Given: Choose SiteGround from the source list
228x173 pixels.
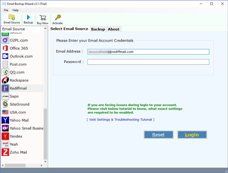Looking at the screenshot, I should click(x=23, y=104).
